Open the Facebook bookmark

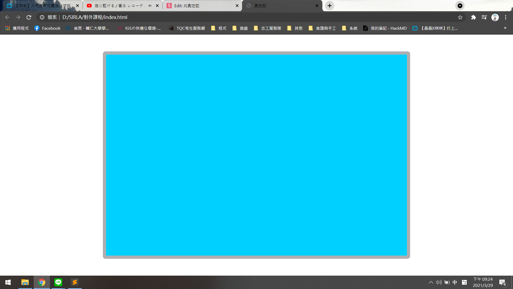click(x=48, y=28)
